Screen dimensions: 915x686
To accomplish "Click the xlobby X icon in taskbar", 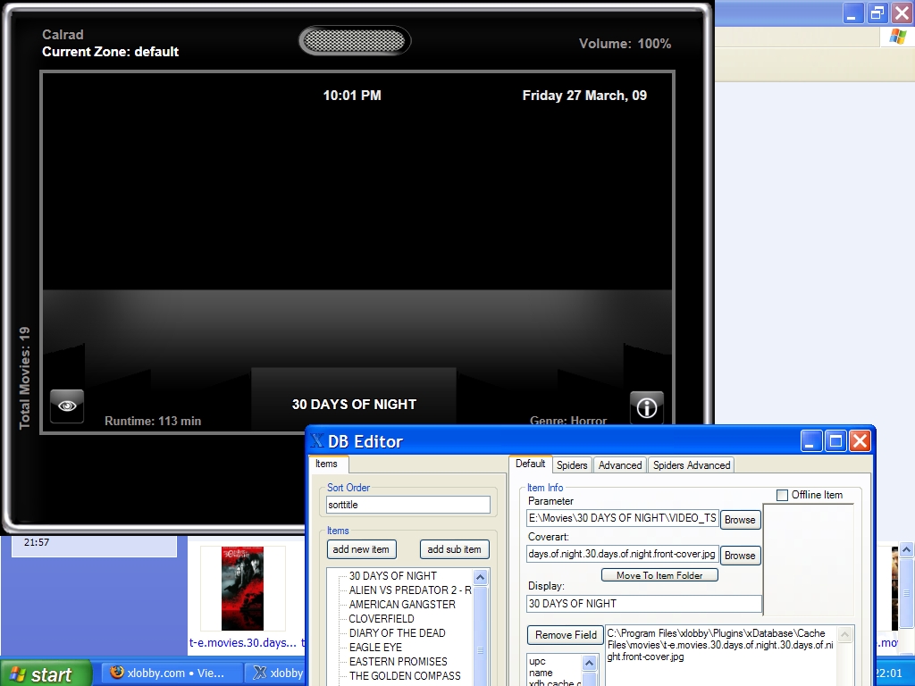I will [x=260, y=673].
